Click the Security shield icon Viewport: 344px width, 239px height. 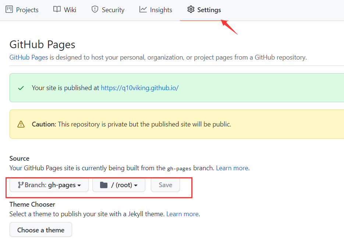95,10
